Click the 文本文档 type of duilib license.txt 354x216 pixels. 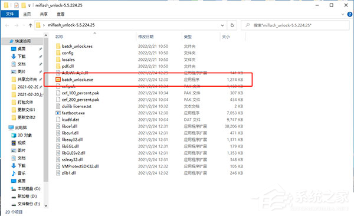191,106
